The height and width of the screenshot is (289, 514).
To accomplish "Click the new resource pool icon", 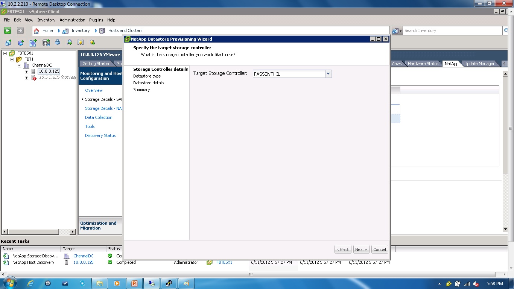I will click(x=21, y=43).
